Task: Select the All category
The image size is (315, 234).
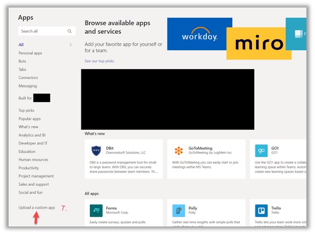Action: (21, 45)
